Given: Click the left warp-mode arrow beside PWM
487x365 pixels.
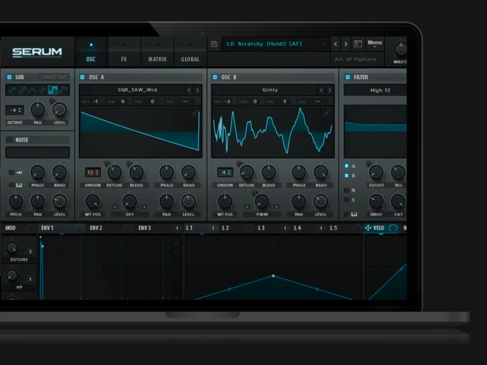Looking at the screenshot, I should click(x=248, y=207).
